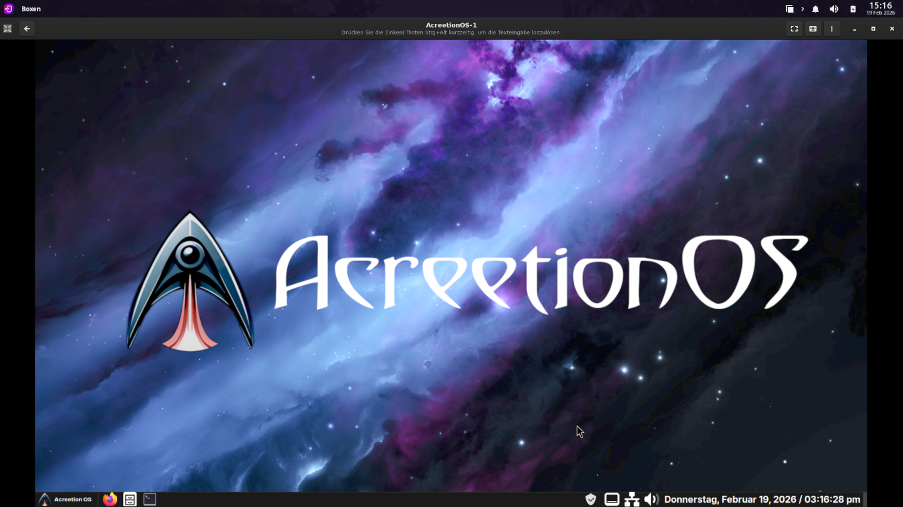Click the network connection tray icon
This screenshot has width=903, height=507.
(631, 499)
